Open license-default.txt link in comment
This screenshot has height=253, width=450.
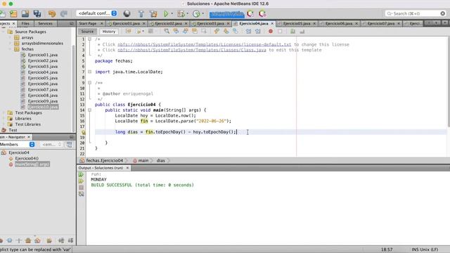(x=205, y=44)
